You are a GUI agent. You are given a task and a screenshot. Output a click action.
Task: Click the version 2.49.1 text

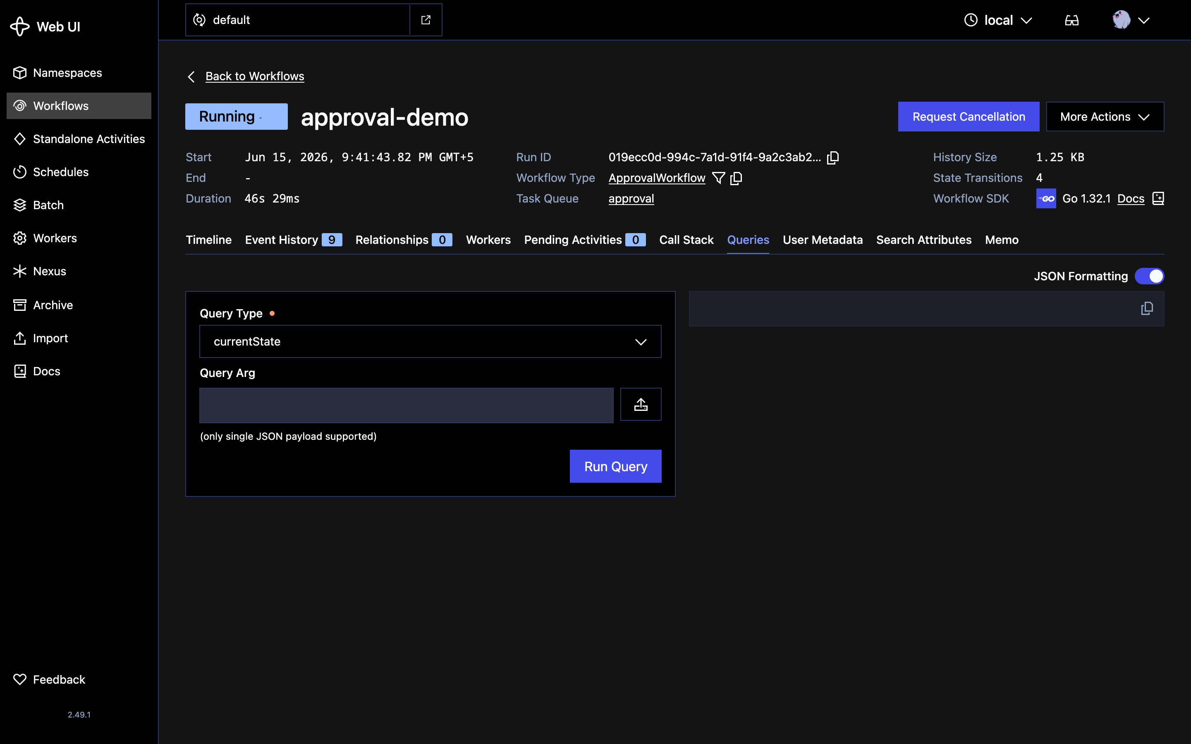point(79,715)
